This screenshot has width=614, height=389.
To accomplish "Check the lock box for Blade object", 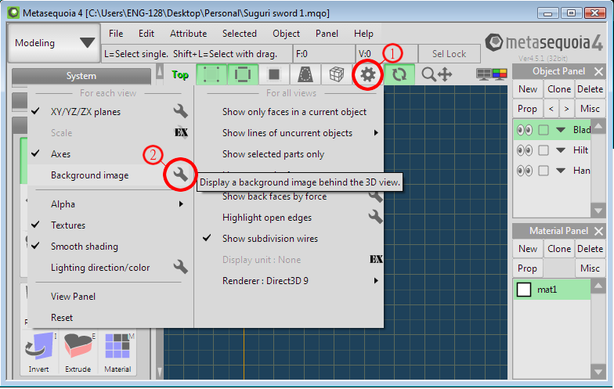I will (544, 130).
